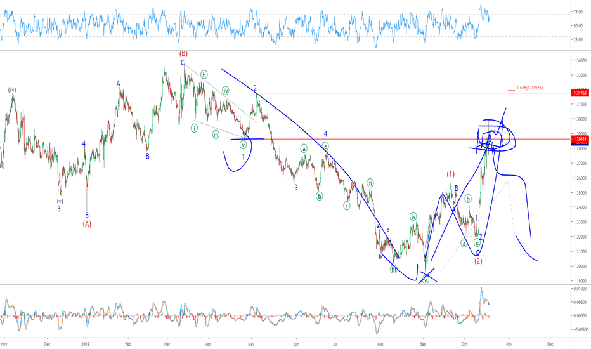The image size is (591, 349).
Task: Select the red (1) wave label
Action: [x=451, y=174]
